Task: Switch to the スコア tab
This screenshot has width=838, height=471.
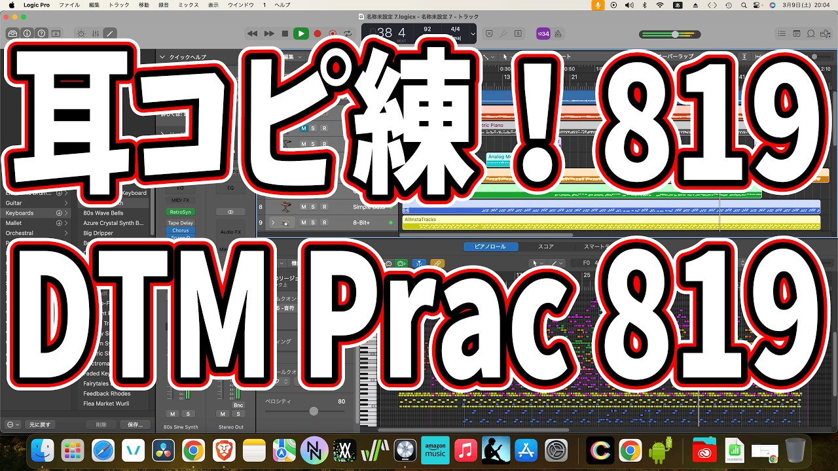Action: pyautogui.click(x=546, y=247)
